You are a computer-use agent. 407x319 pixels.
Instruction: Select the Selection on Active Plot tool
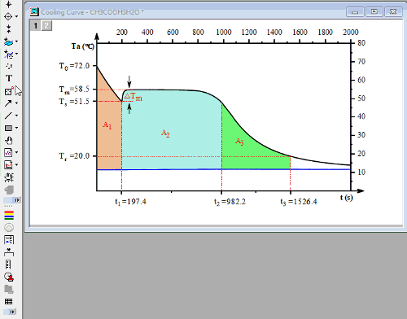(8, 42)
